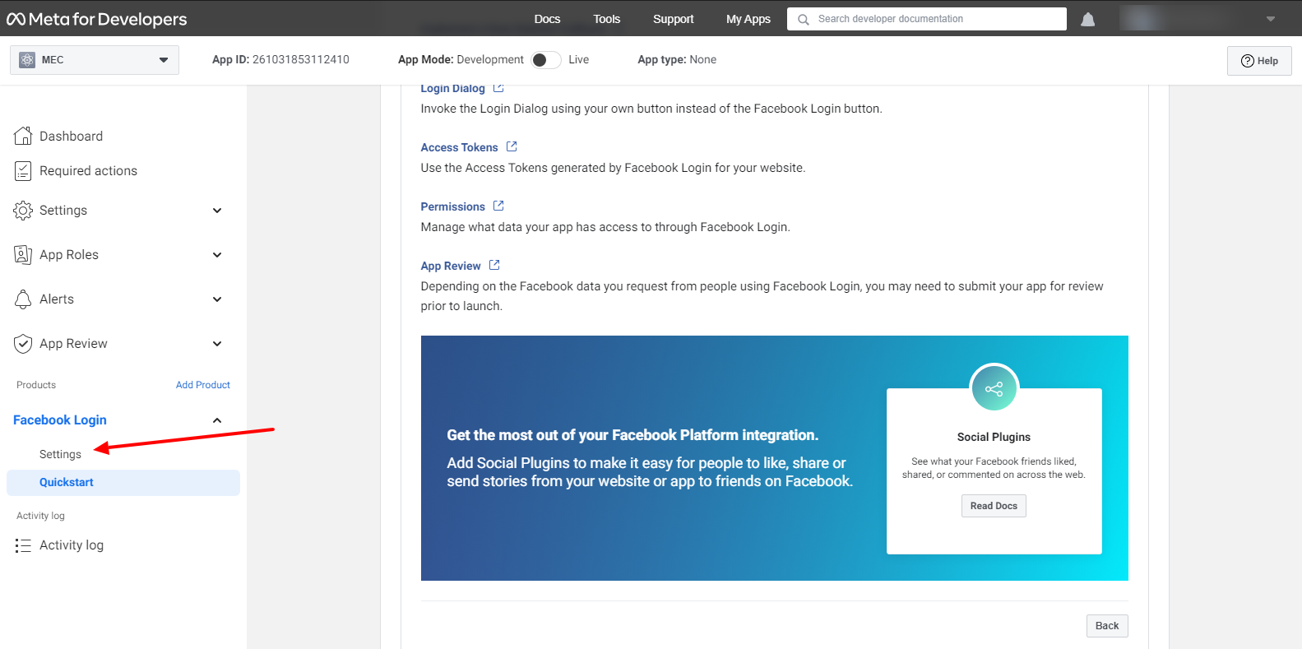Screen dimensions: 1302x649
Task: Open external link icon beside Login Dialog
Action: point(498,88)
